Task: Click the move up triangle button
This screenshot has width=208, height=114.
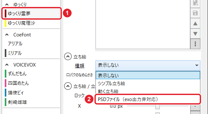Action: 195,24
